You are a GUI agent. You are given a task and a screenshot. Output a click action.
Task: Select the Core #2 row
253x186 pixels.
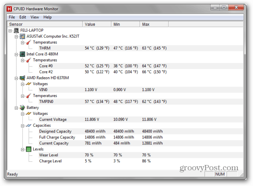[x=141, y=72]
